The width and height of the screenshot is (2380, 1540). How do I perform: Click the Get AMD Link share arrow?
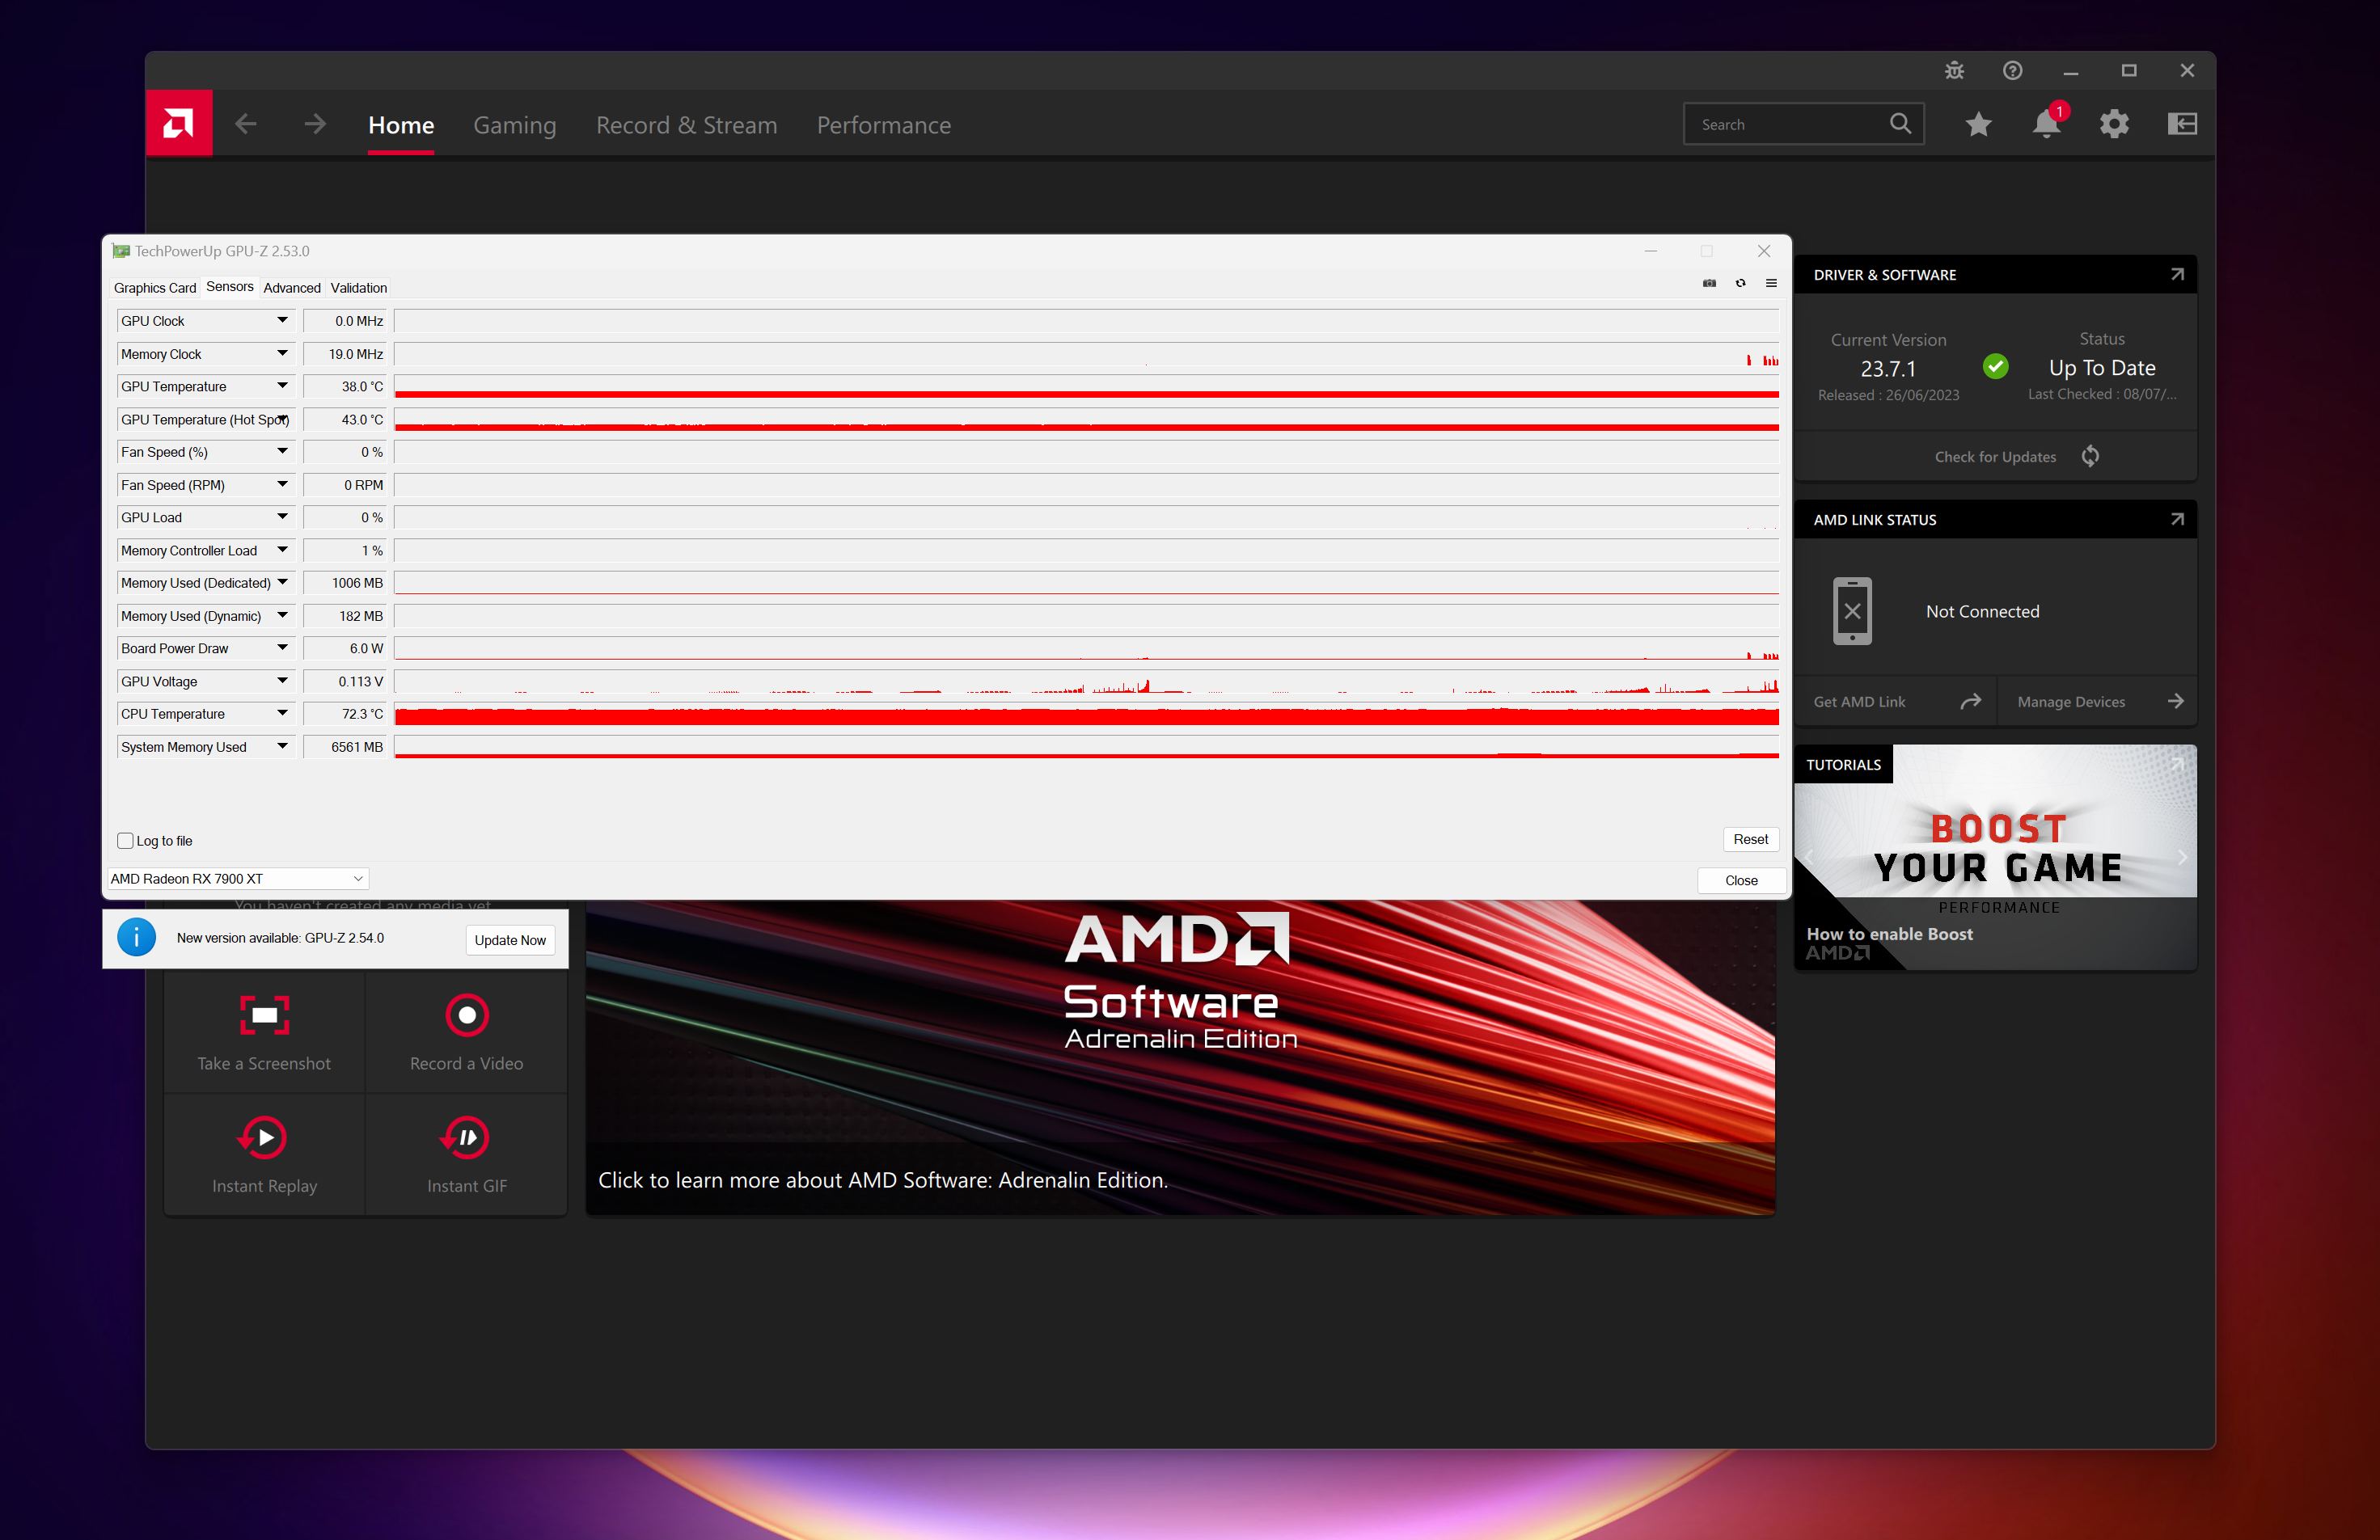(x=1971, y=702)
